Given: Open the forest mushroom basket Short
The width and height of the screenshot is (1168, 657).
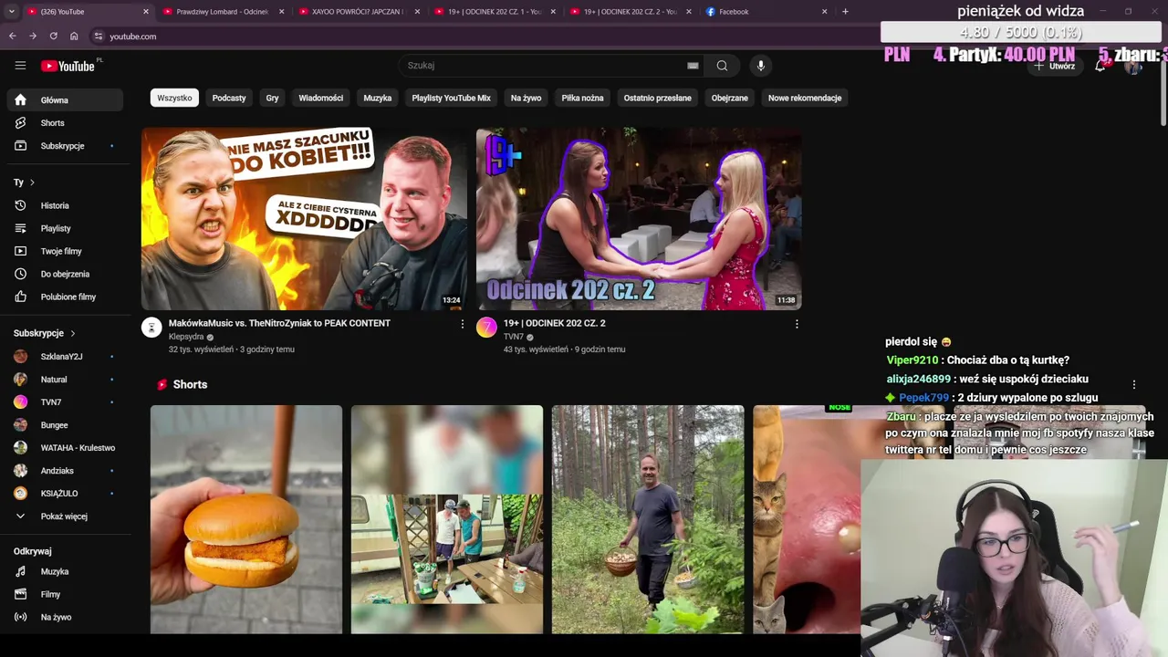Looking at the screenshot, I should coord(648,519).
